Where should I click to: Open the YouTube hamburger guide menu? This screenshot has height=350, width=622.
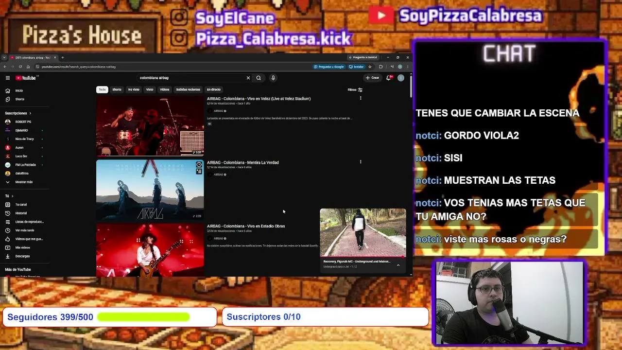pyautogui.click(x=8, y=78)
